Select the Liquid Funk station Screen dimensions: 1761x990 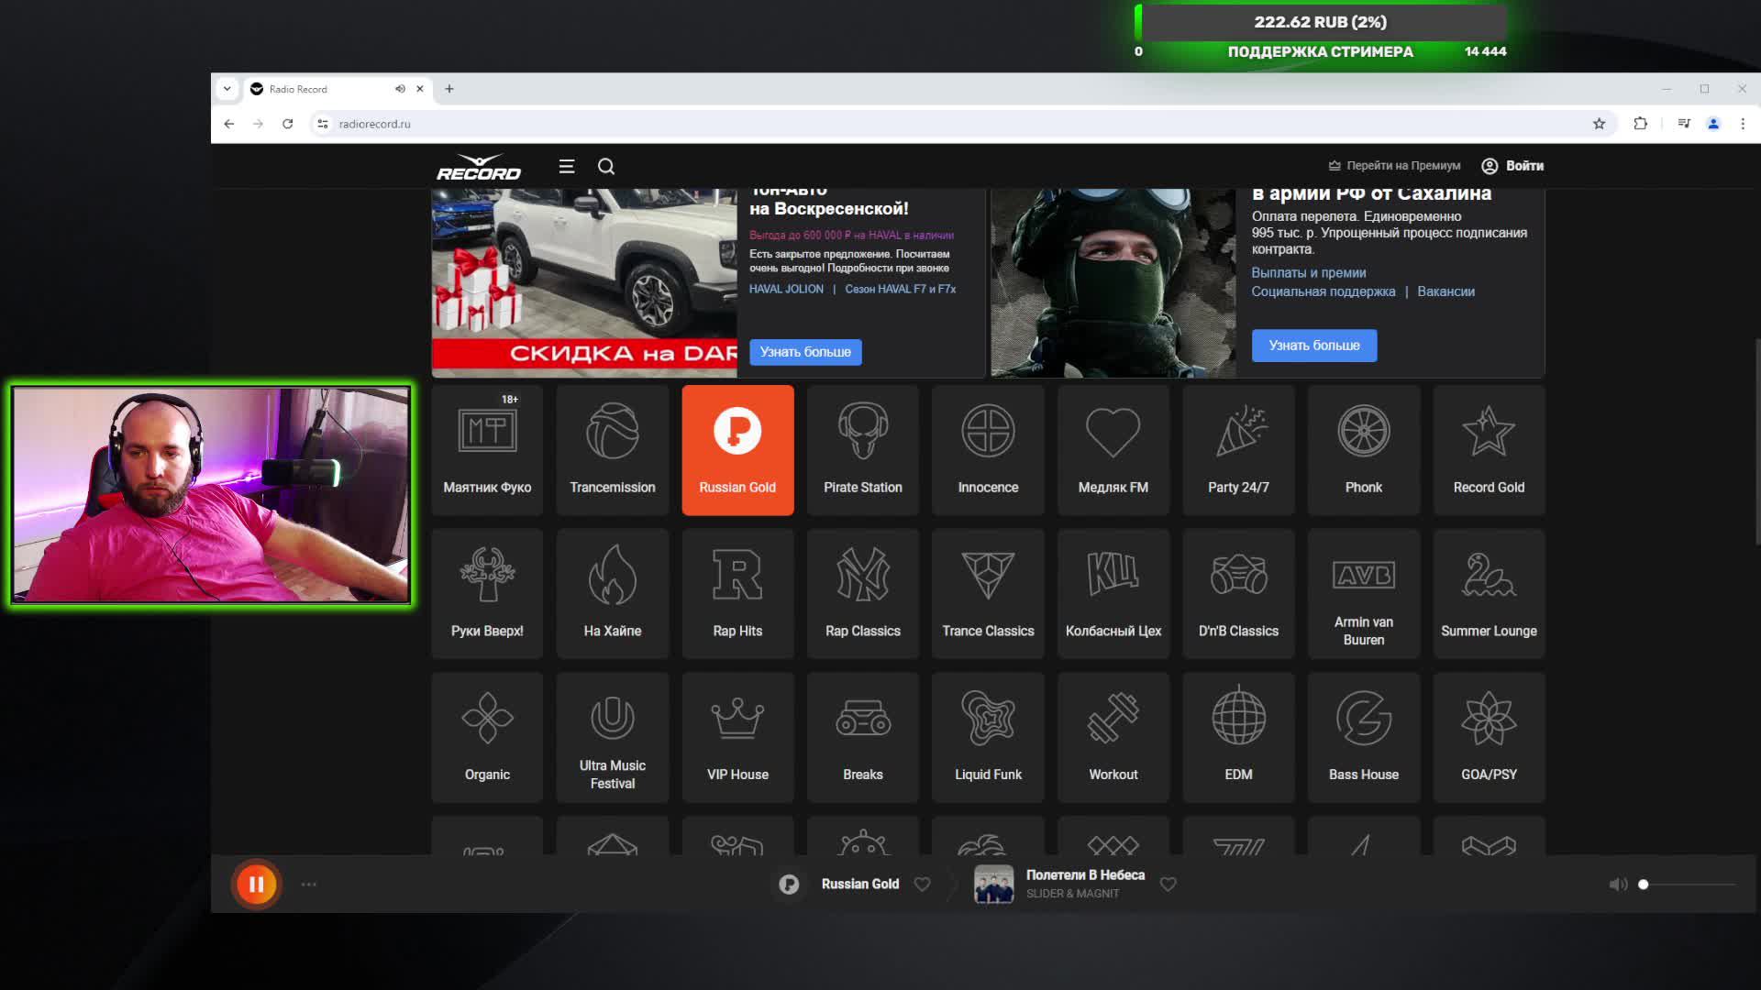988,737
